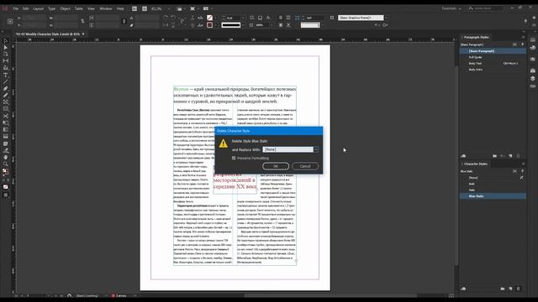The image size is (538, 302).
Task: Select the [None] character style
Action: [493, 178]
